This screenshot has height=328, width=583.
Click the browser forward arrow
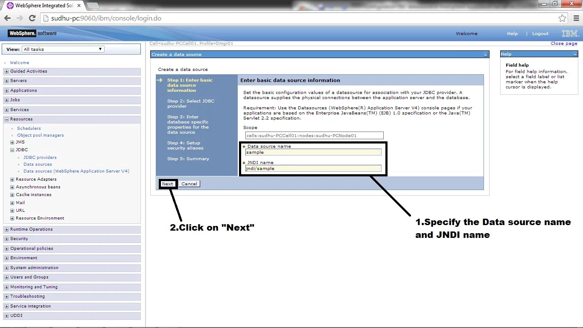[20, 18]
